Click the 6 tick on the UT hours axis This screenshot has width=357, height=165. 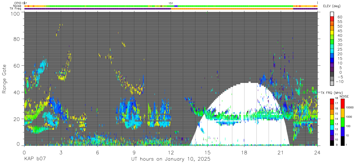click(97, 152)
